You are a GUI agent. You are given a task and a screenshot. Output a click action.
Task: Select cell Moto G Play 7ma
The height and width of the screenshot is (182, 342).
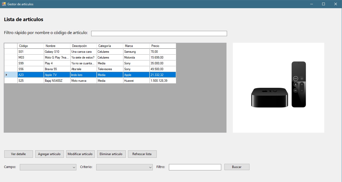tap(57, 58)
